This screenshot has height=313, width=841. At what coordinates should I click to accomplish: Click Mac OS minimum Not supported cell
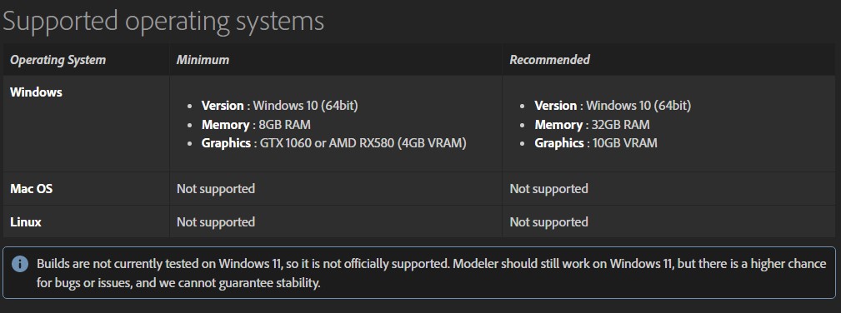pos(216,189)
